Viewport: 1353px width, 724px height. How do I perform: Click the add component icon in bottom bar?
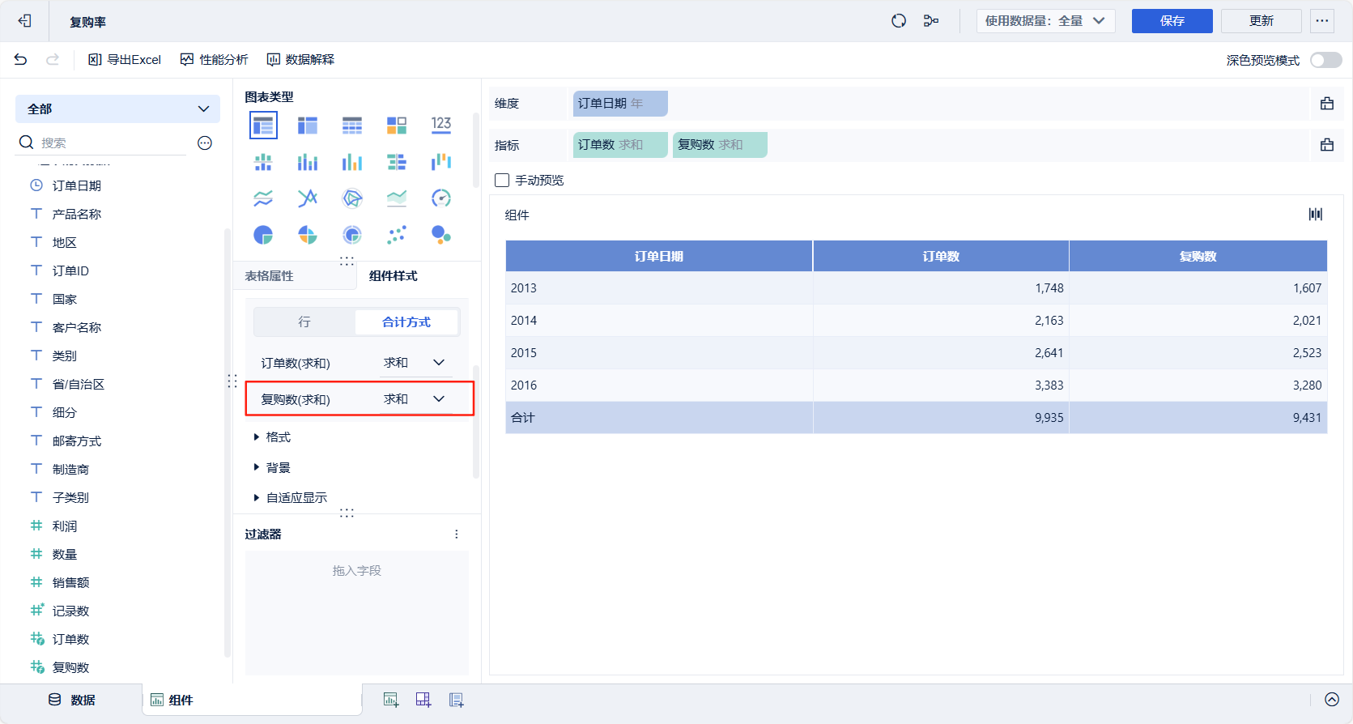pos(391,700)
